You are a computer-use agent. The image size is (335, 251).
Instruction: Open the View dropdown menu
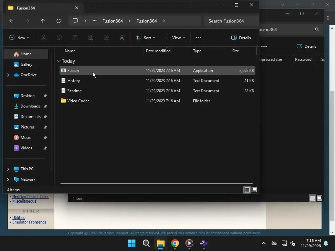click(175, 38)
